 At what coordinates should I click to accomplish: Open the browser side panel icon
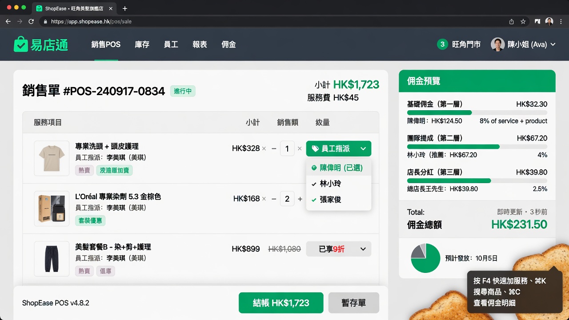537,21
